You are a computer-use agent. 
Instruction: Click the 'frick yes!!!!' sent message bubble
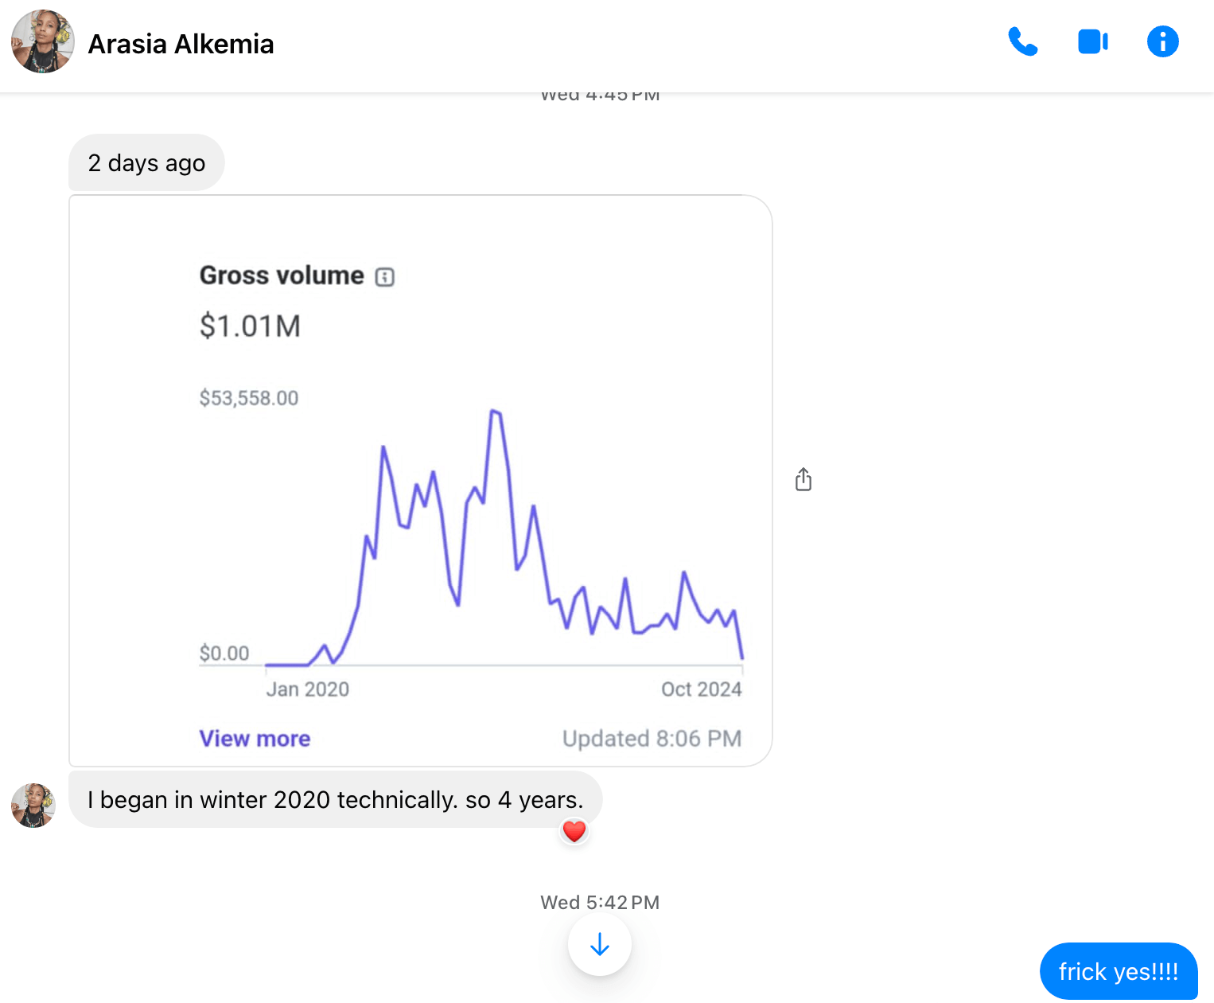pos(1119,971)
